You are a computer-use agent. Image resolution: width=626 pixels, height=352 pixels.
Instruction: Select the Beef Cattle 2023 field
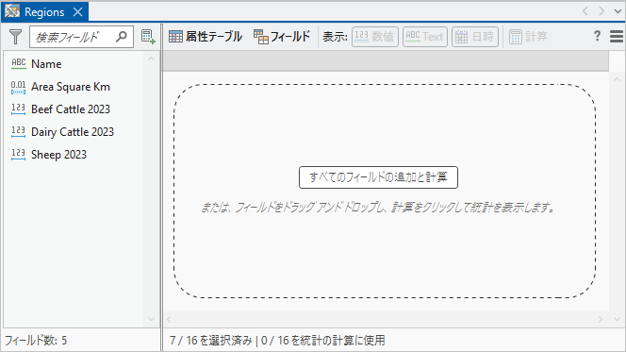[x=71, y=109]
